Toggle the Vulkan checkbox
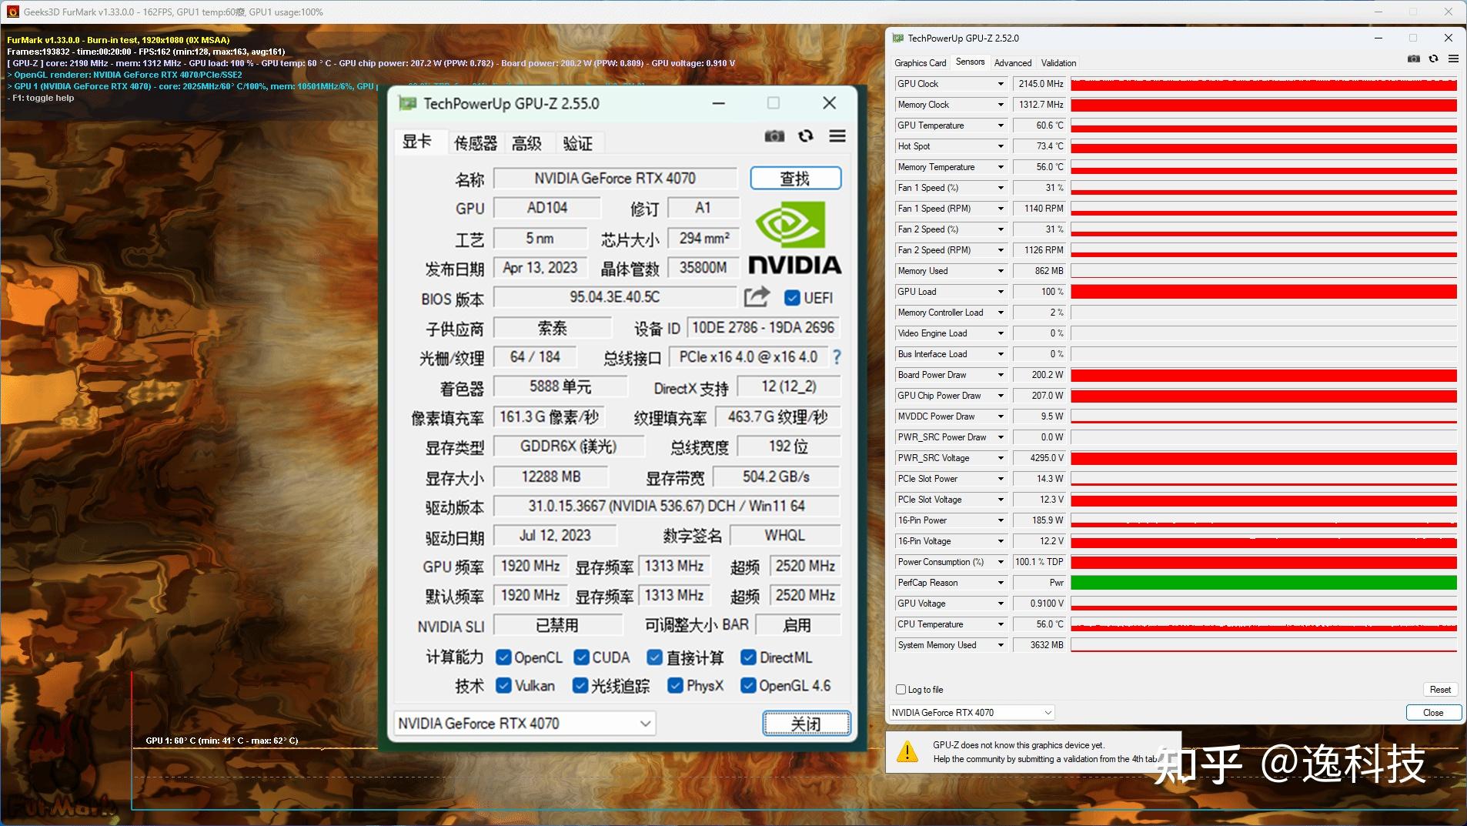Screen dimensions: 1467x826 click(x=503, y=685)
